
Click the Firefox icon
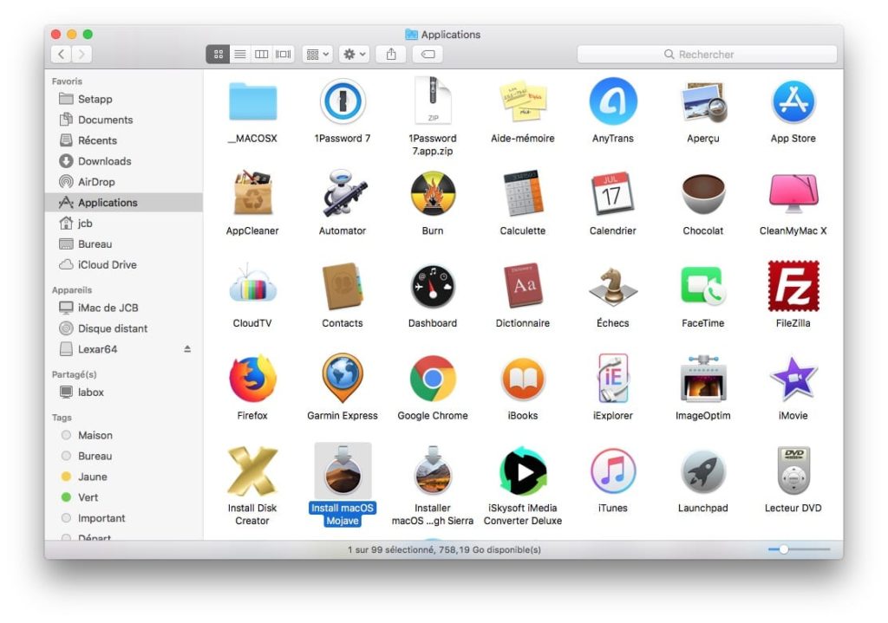click(x=252, y=378)
